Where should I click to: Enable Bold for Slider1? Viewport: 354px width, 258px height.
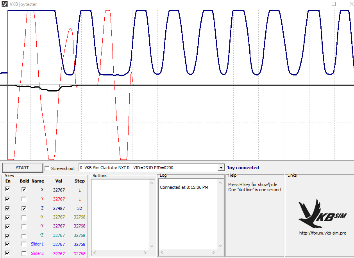tap(24, 244)
